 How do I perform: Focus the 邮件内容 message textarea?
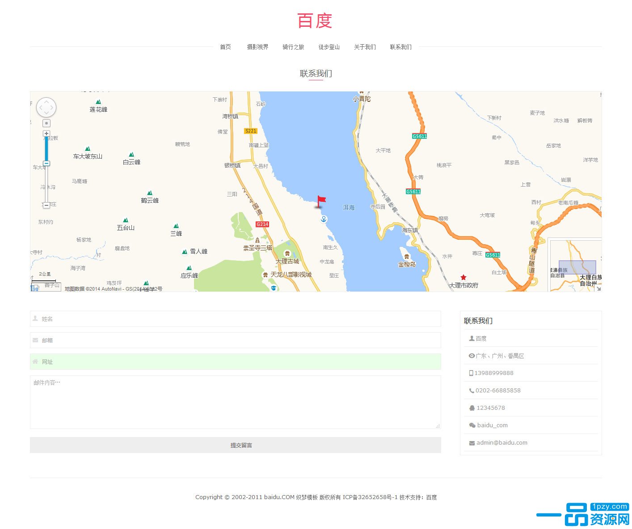236,402
